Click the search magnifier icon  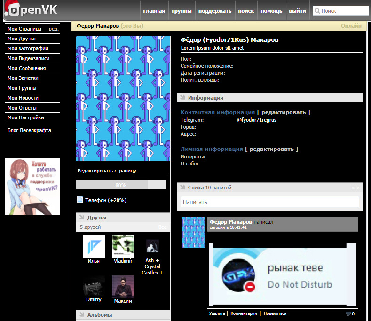317,11
